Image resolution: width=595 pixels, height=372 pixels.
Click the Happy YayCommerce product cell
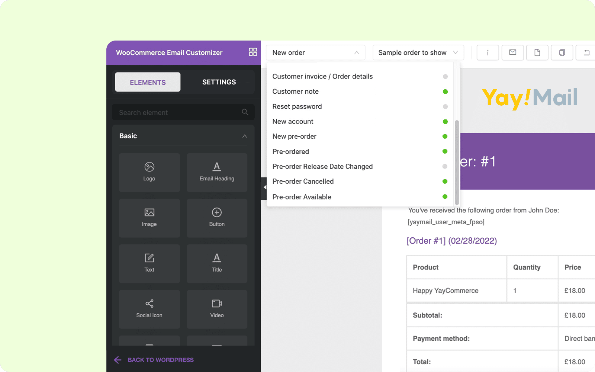click(x=457, y=291)
